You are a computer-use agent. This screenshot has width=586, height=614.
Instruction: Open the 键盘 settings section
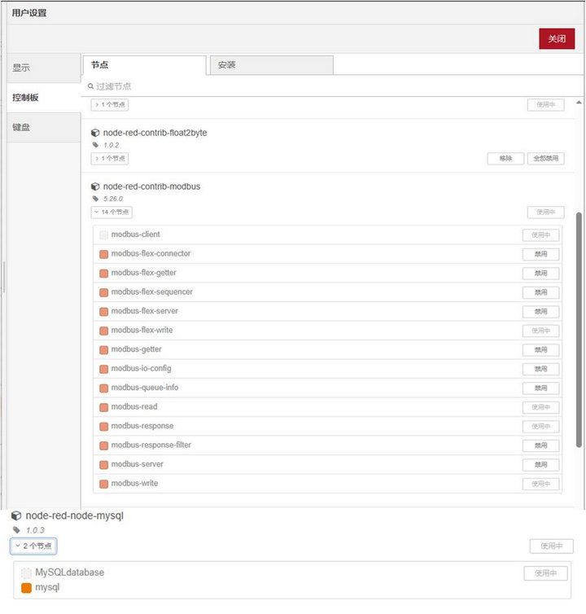click(44, 127)
